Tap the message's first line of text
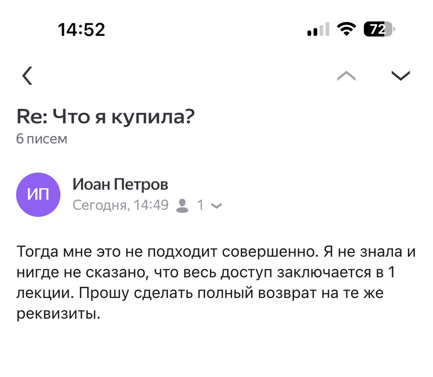Screen dimensions: 433x377 click(x=216, y=252)
